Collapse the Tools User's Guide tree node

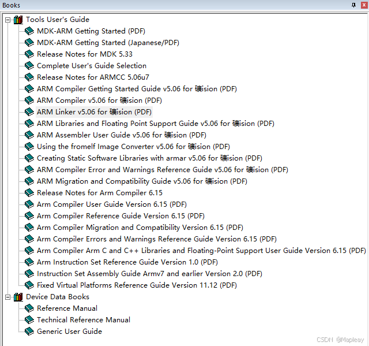click(7, 20)
